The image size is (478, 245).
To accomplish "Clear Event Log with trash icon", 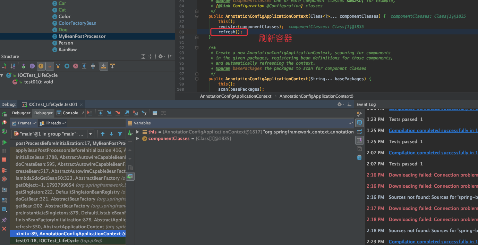I will pos(359,157).
